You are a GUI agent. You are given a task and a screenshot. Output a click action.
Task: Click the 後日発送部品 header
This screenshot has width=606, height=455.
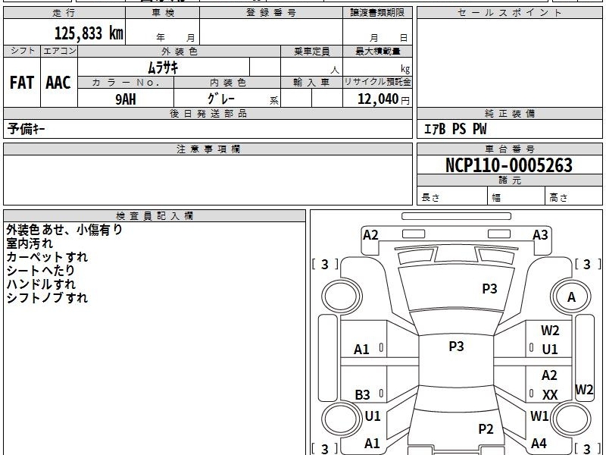(x=208, y=113)
